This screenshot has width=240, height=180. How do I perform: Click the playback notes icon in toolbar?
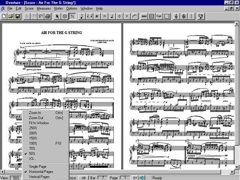201,16
